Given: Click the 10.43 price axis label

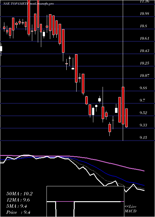Looking at the screenshot, I should tap(144, 51).
